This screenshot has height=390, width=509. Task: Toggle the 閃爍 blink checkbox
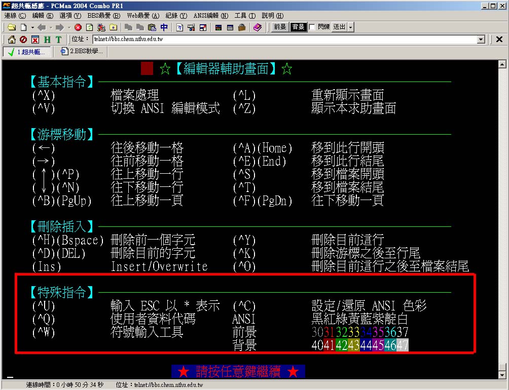312,27
